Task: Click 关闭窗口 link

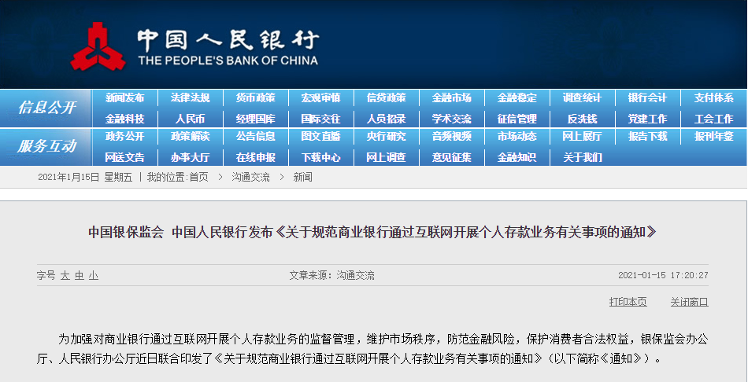Action: 689,302
